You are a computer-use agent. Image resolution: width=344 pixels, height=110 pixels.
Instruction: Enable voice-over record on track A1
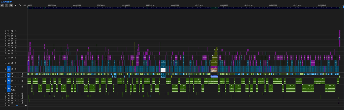(x=22, y=74)
